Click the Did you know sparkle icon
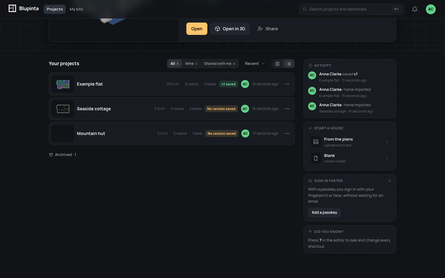445x278 pixels. click(x=310, y=232)
